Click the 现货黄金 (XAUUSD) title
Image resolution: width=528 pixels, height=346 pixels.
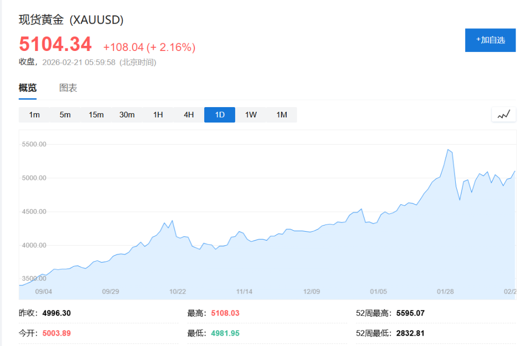coord(71,20)
